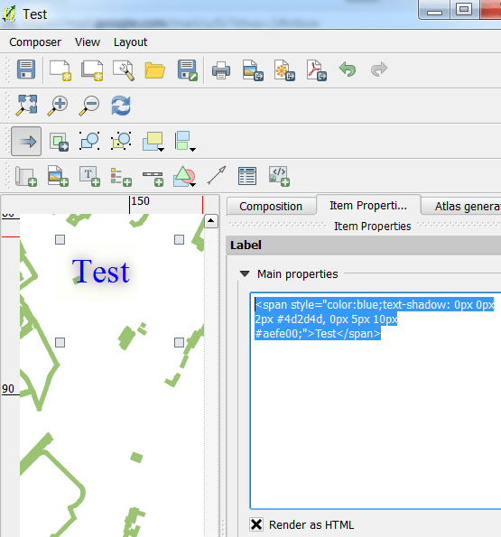
Task: Load composer from template folder icon
Action: 154,70
